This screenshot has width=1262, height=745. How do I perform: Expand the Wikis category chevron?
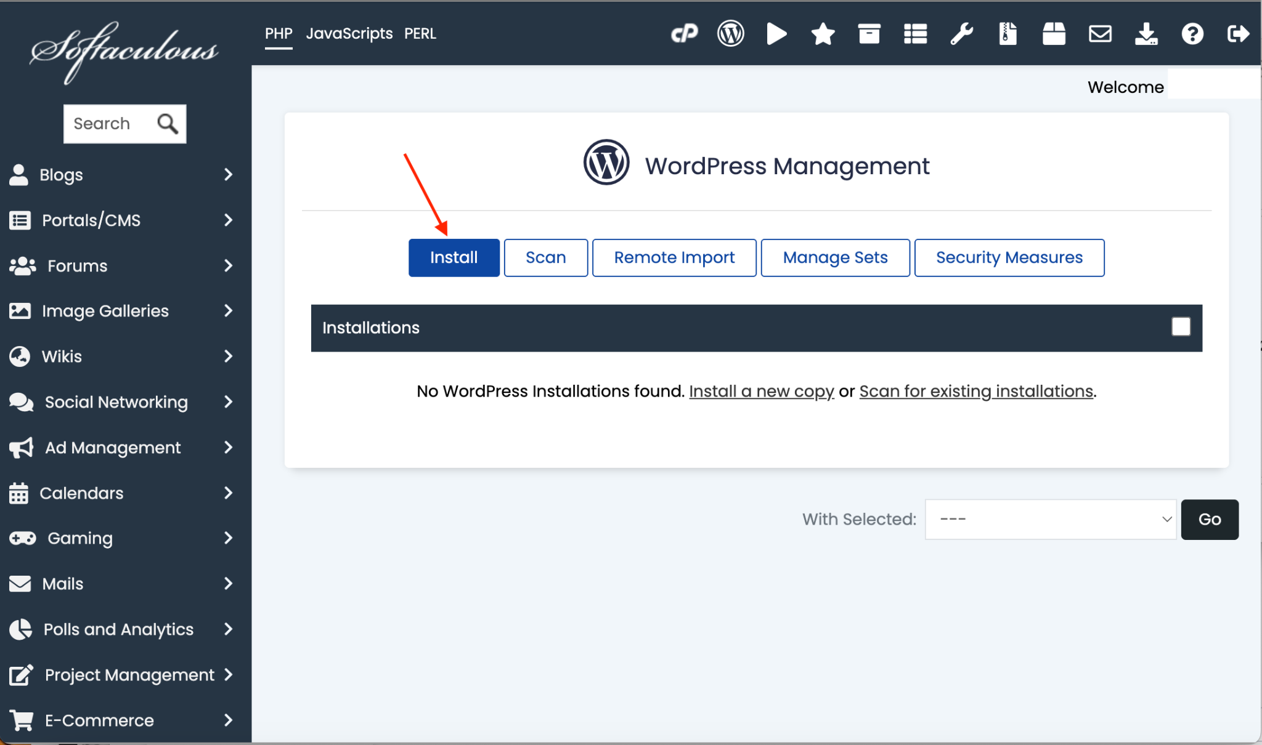tap(229, 356)
